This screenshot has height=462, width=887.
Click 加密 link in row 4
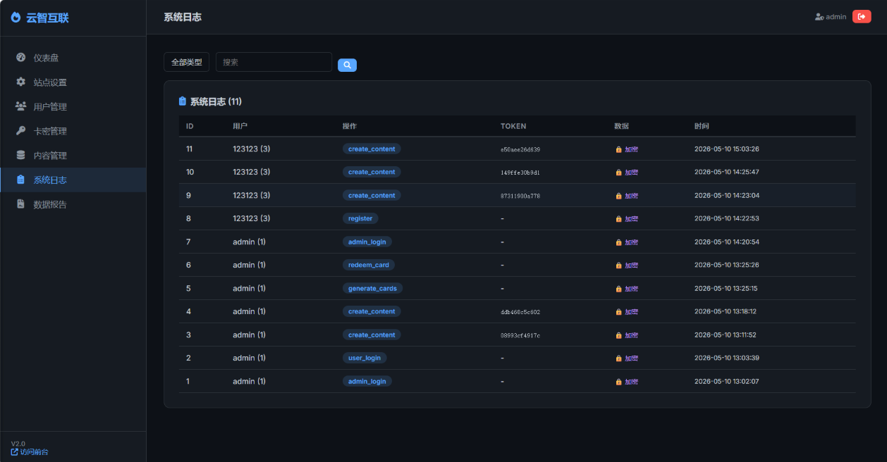(631, 312)
